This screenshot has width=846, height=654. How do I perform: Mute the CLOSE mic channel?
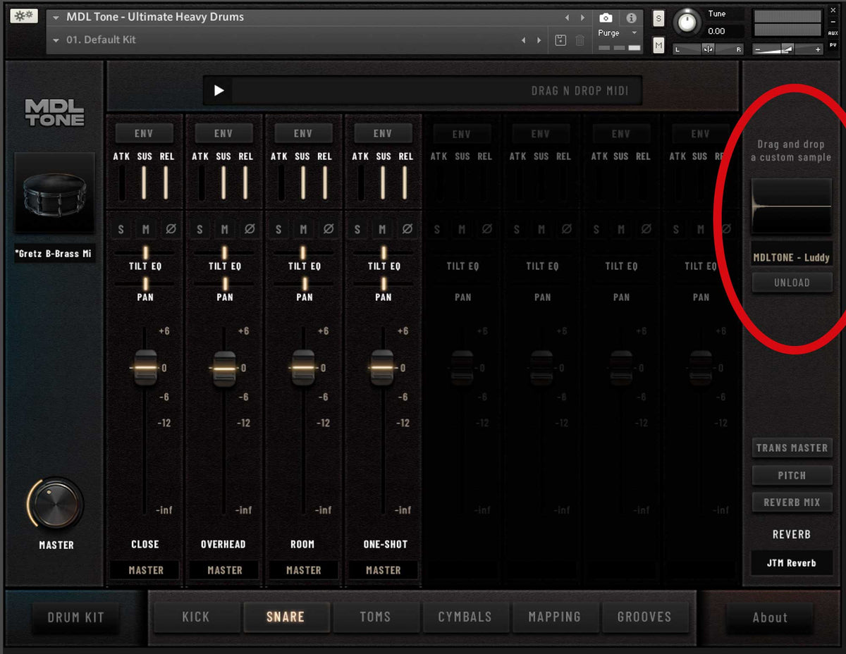point(146,229)
